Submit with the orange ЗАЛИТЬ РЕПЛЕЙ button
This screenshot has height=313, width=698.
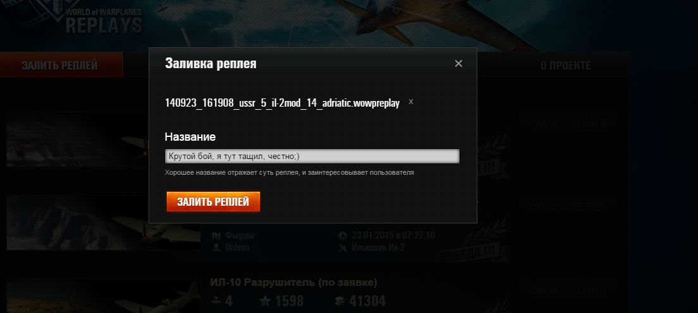(x=213, y=202)
